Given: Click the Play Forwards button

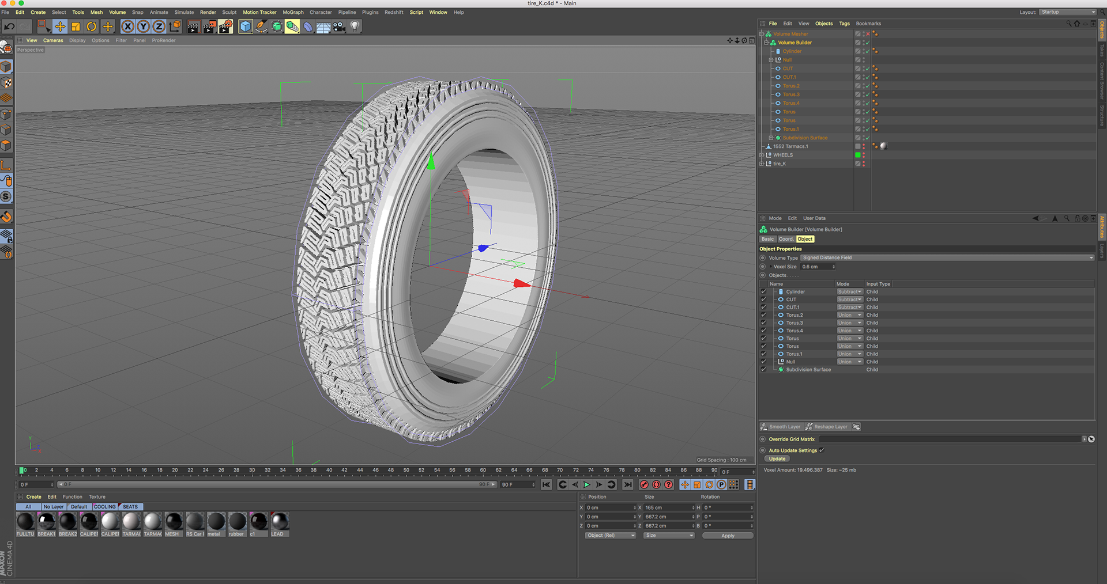Looking at the screenshot, I should pos(587,485).
